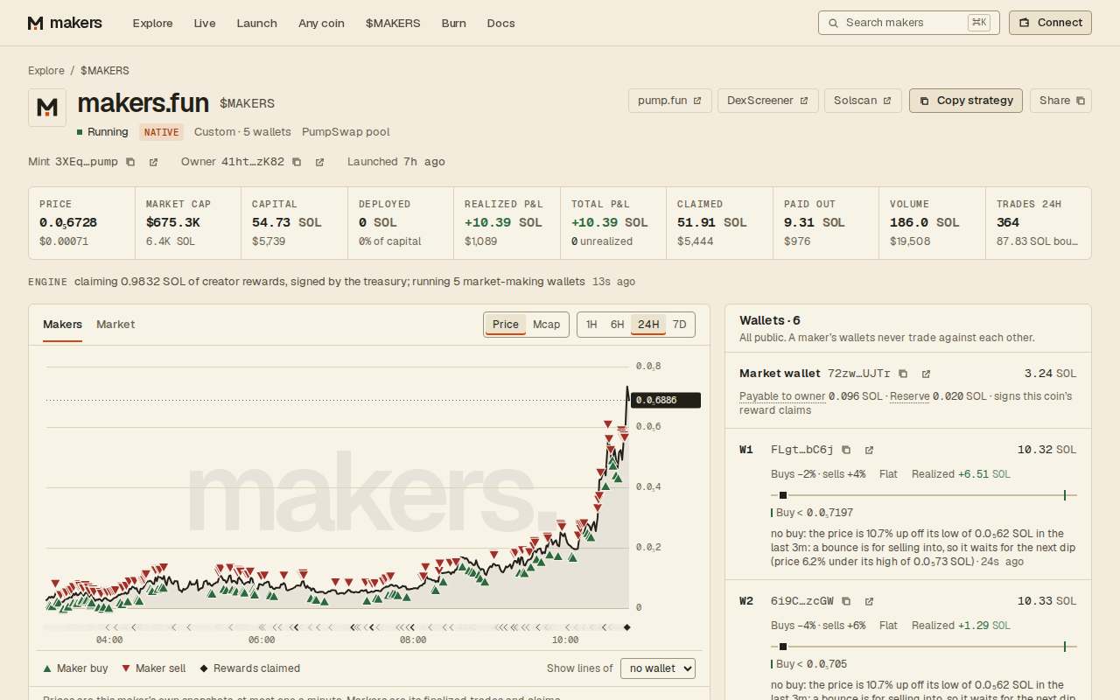Open the "Show lines of" wallet dropdown
This screenshot has height=700, width=1120.
[x=658, y=668]
